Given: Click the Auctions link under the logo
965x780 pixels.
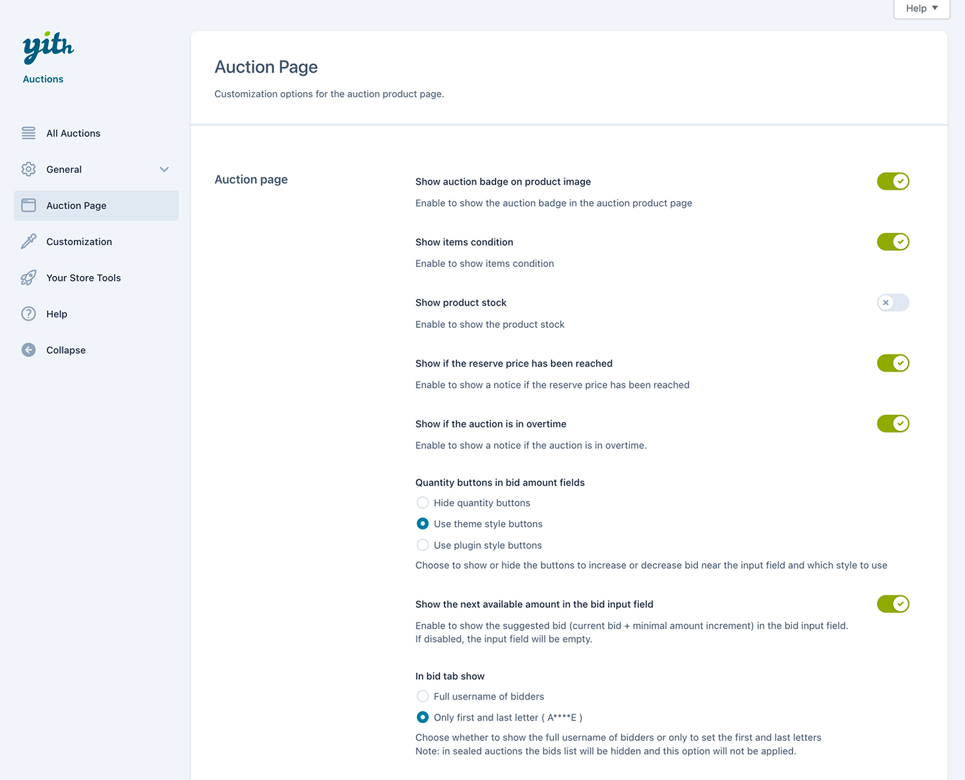Looking at the screenshot, I should 43,79.
